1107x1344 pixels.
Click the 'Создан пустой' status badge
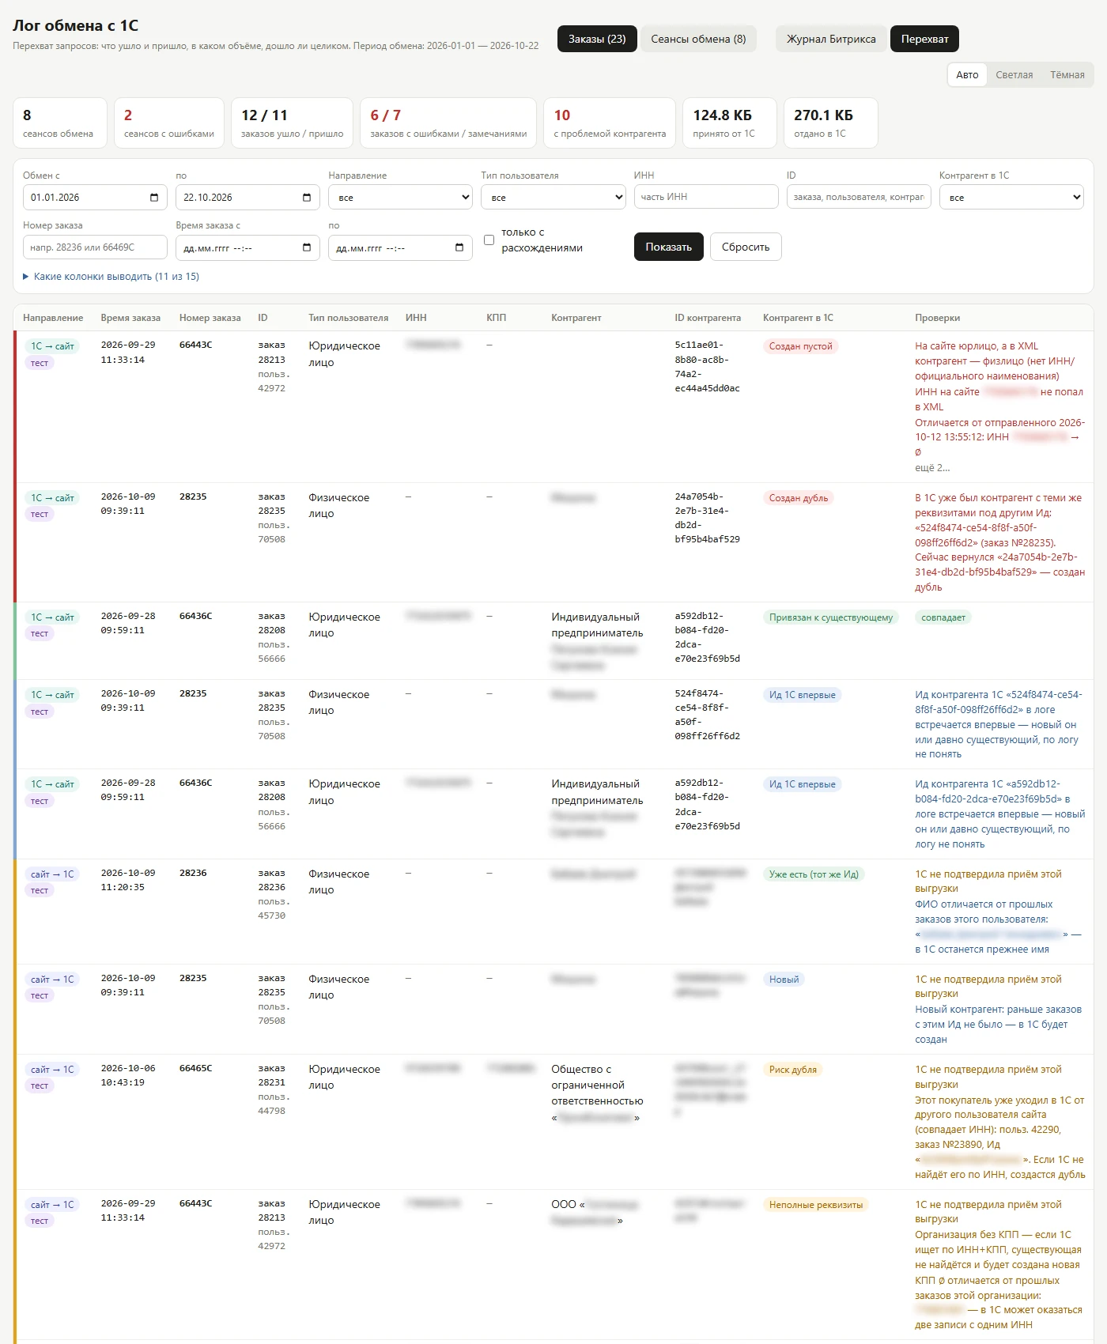800,346
